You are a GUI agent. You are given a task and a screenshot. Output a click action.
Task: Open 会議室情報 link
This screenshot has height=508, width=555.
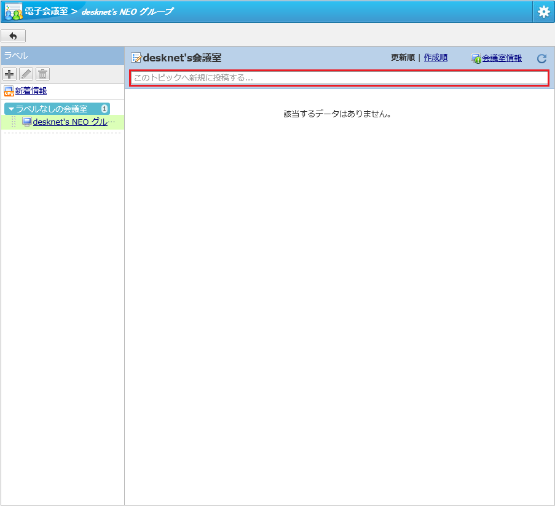(x=502, y=58)
